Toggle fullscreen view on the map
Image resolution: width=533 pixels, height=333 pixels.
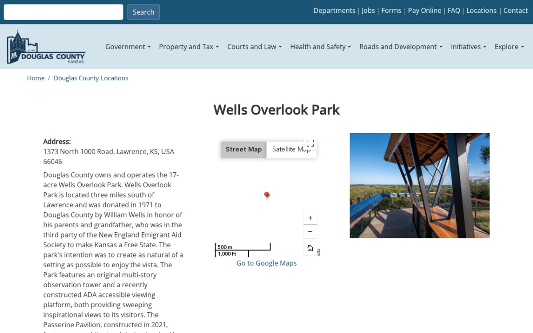click(x=310, y=143)
